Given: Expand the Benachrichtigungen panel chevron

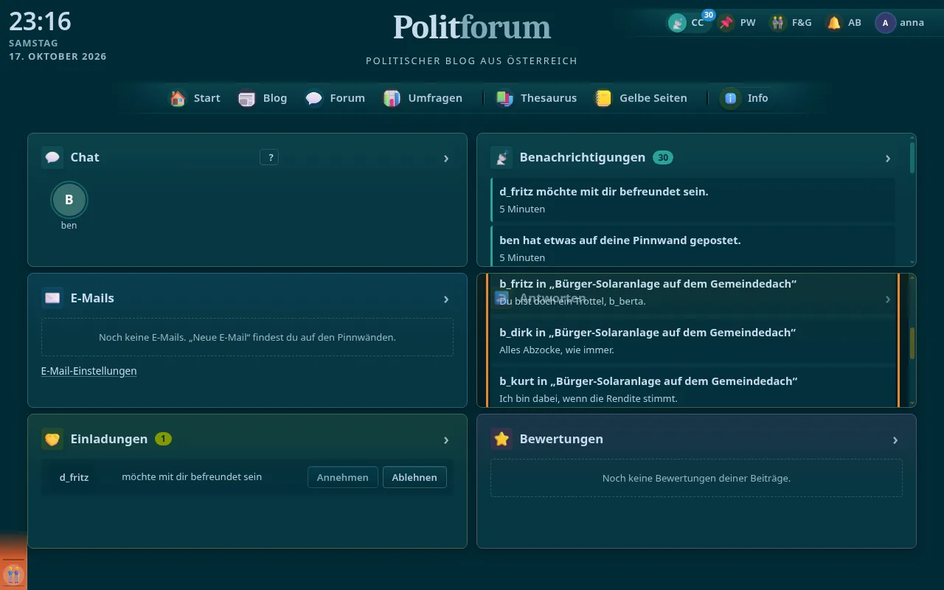Looking at the screenshot, I should tap(888, 158).
